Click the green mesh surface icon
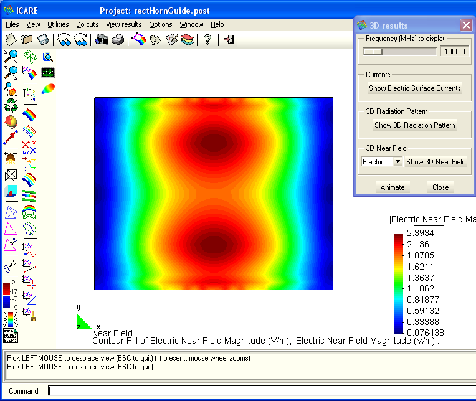 29,57
